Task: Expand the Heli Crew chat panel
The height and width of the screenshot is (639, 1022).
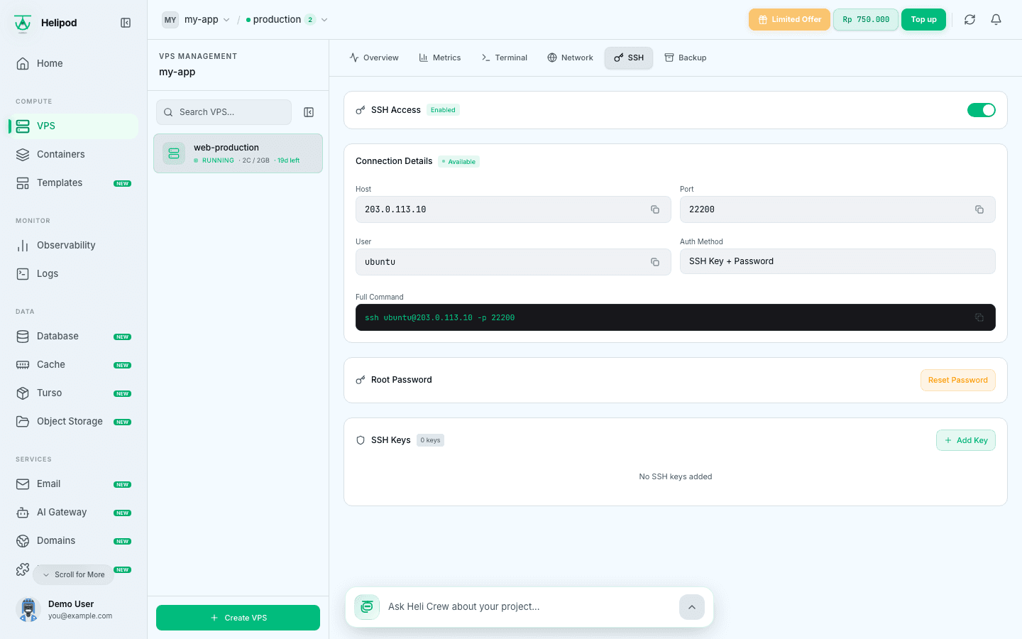Action: click(x=692, y=607)
